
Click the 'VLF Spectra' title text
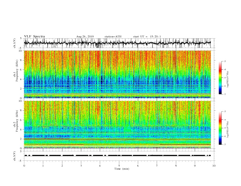click(34, 36)
